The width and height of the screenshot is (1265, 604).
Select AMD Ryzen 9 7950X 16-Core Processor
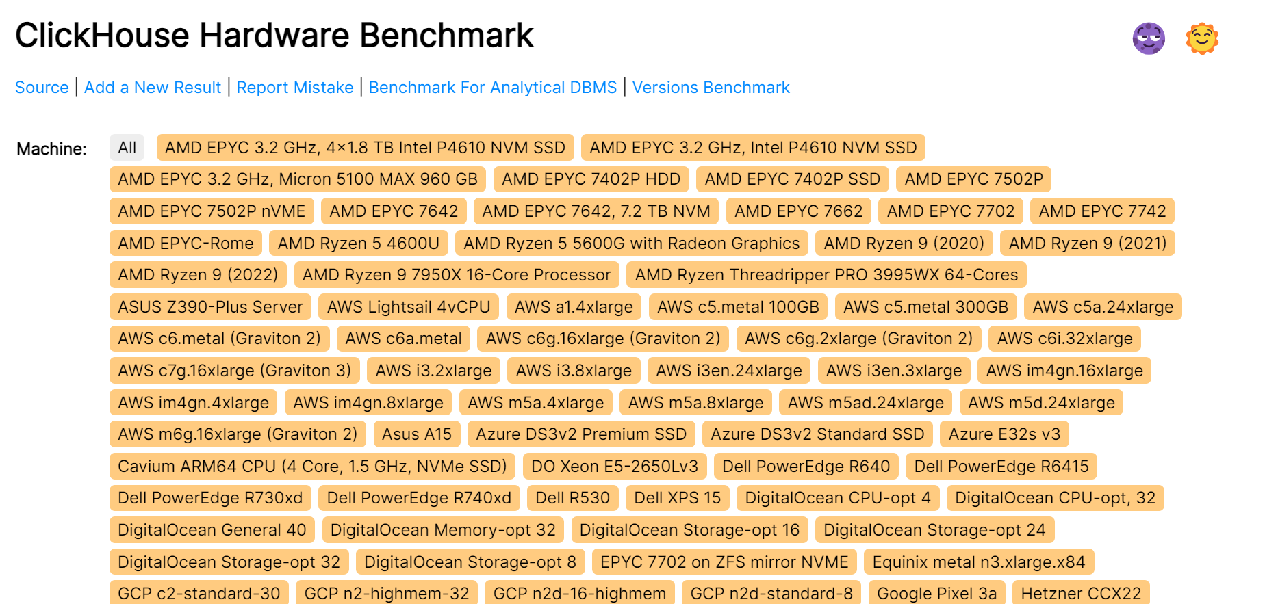(457, 275)
